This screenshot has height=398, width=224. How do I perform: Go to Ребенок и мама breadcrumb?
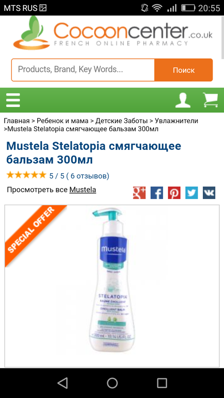pos(63,121)
